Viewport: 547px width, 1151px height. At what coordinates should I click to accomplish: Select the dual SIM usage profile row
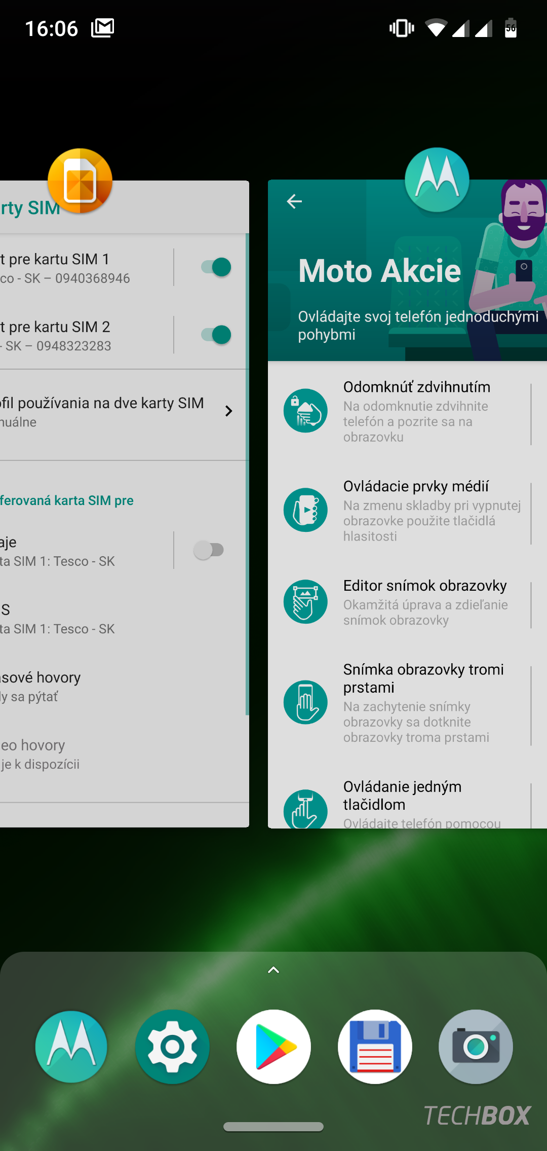pyautogui.click(x=124, y=415)
